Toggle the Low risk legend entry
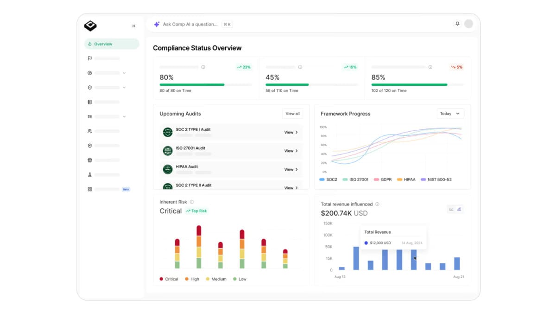Screen dimensions: 556x313 pyautogui.click(x=240, y=279)
